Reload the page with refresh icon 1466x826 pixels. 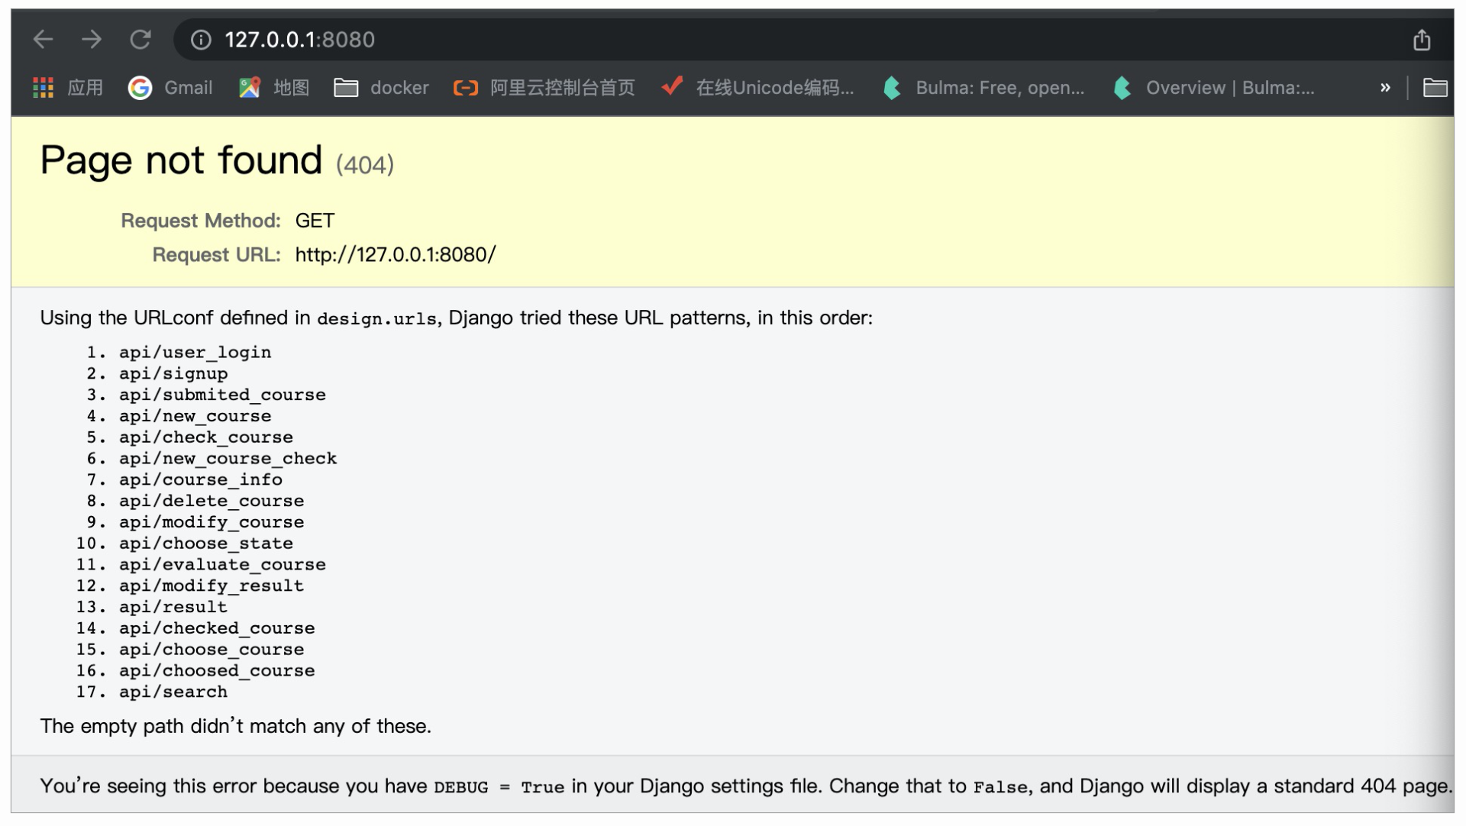[140, 40]
